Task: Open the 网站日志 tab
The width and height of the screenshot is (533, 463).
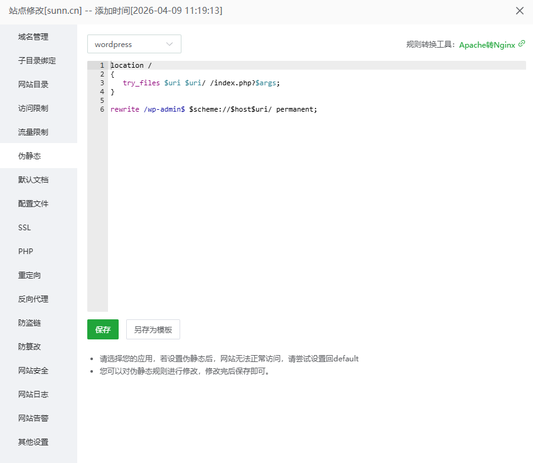Action: pos(33,395)
